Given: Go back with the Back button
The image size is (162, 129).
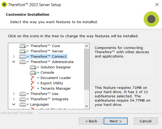Looking at the screenshot, I should coord(91,121).
